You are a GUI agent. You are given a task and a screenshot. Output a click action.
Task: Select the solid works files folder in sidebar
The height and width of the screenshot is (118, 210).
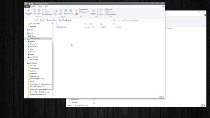click(x=33, y=76)
